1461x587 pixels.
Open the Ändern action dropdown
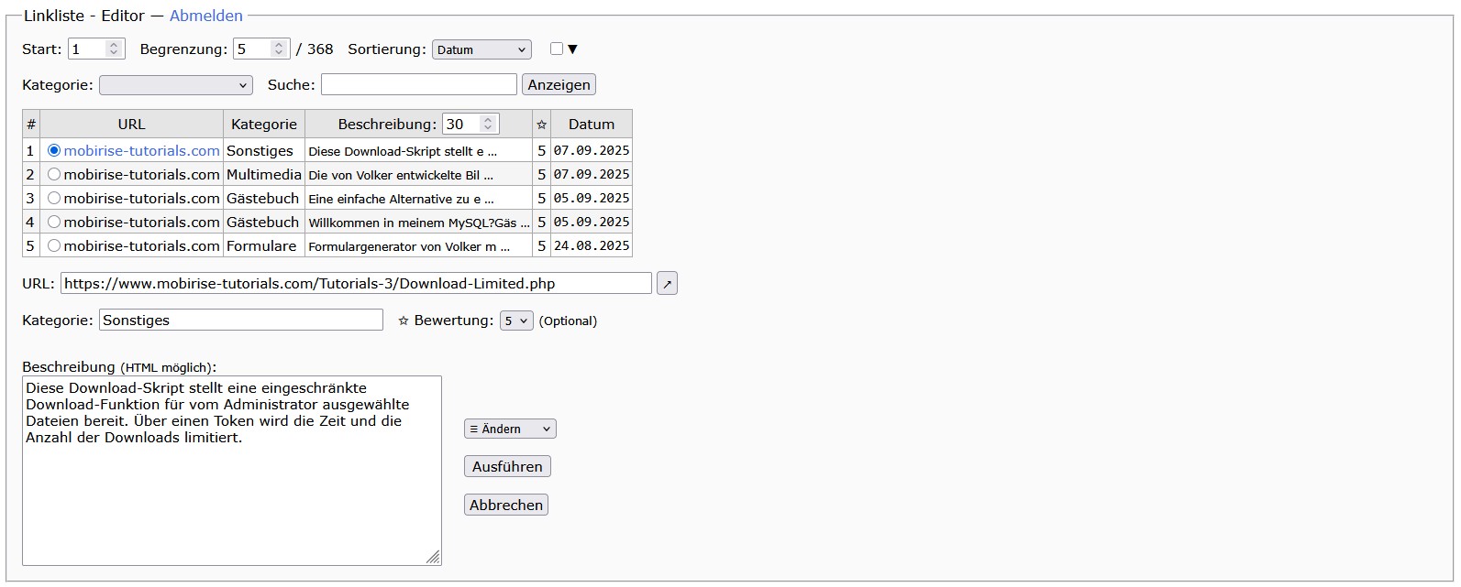[510, 429]
